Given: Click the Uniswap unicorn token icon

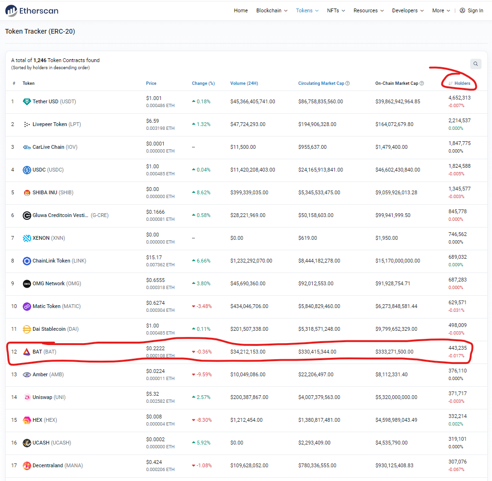Looking at the screenshot, I should [27, 398].
